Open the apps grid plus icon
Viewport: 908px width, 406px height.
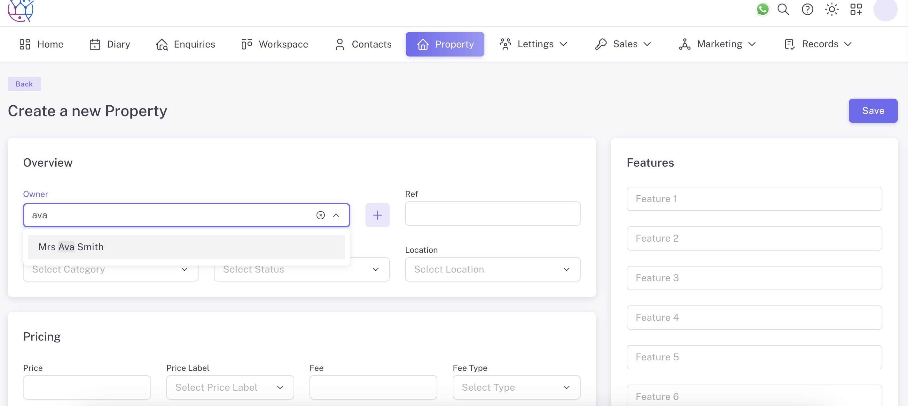click(856, 9)
